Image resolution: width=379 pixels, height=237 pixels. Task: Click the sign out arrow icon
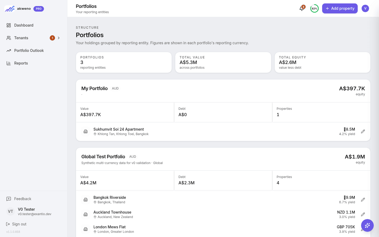pos(8,224)
